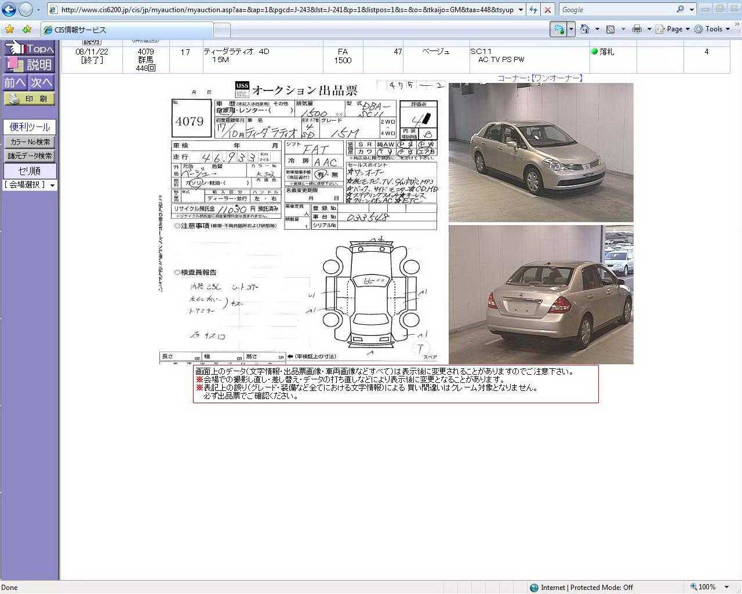Click the 100% zoom level button
Viewport: 742px width, 594px height.
(x=703, y=587)
